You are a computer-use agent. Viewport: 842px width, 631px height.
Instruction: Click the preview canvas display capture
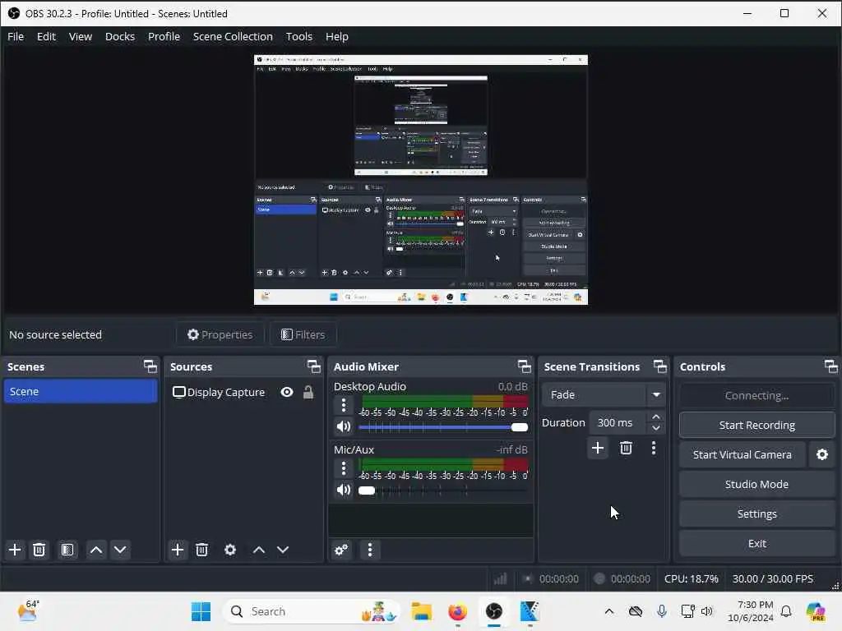[x=421, y=180]
